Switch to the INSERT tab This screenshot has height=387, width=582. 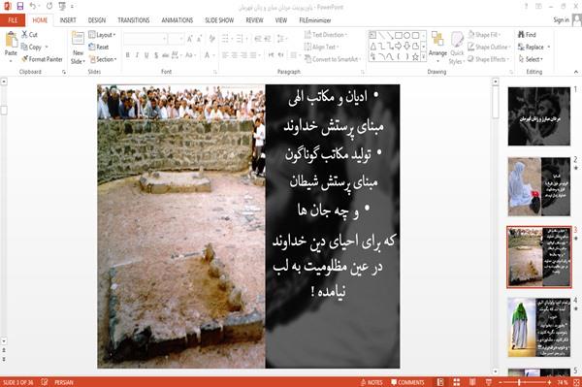[x=68, y=20]
